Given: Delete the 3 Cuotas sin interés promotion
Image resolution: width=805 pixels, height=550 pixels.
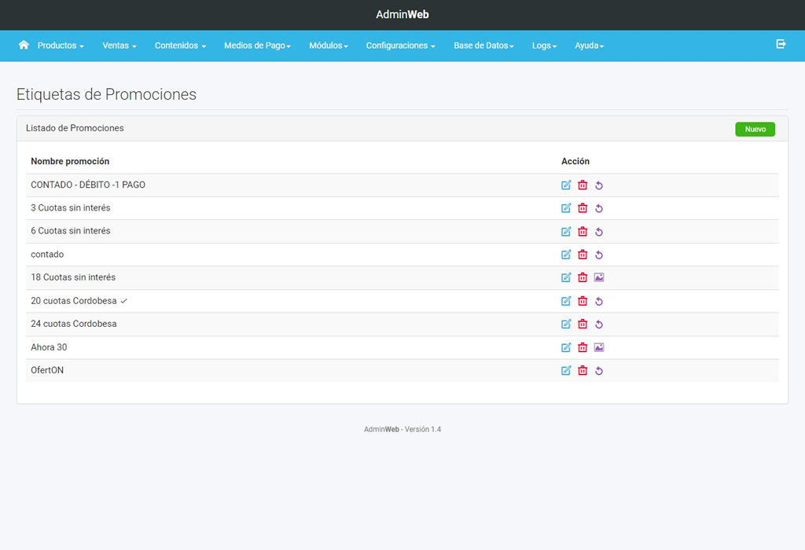Looking at the screenshot, I should click(583, 208).
